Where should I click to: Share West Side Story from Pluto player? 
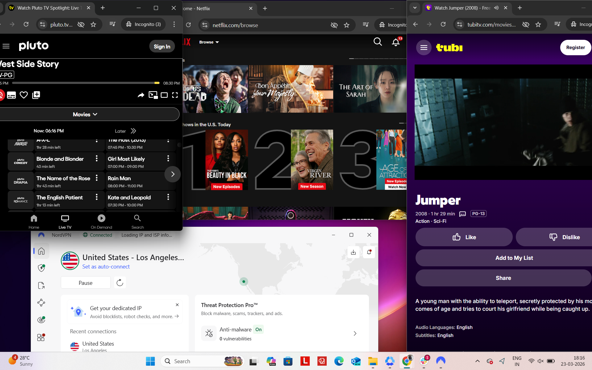pyautogui.click(x=141, y=95)
